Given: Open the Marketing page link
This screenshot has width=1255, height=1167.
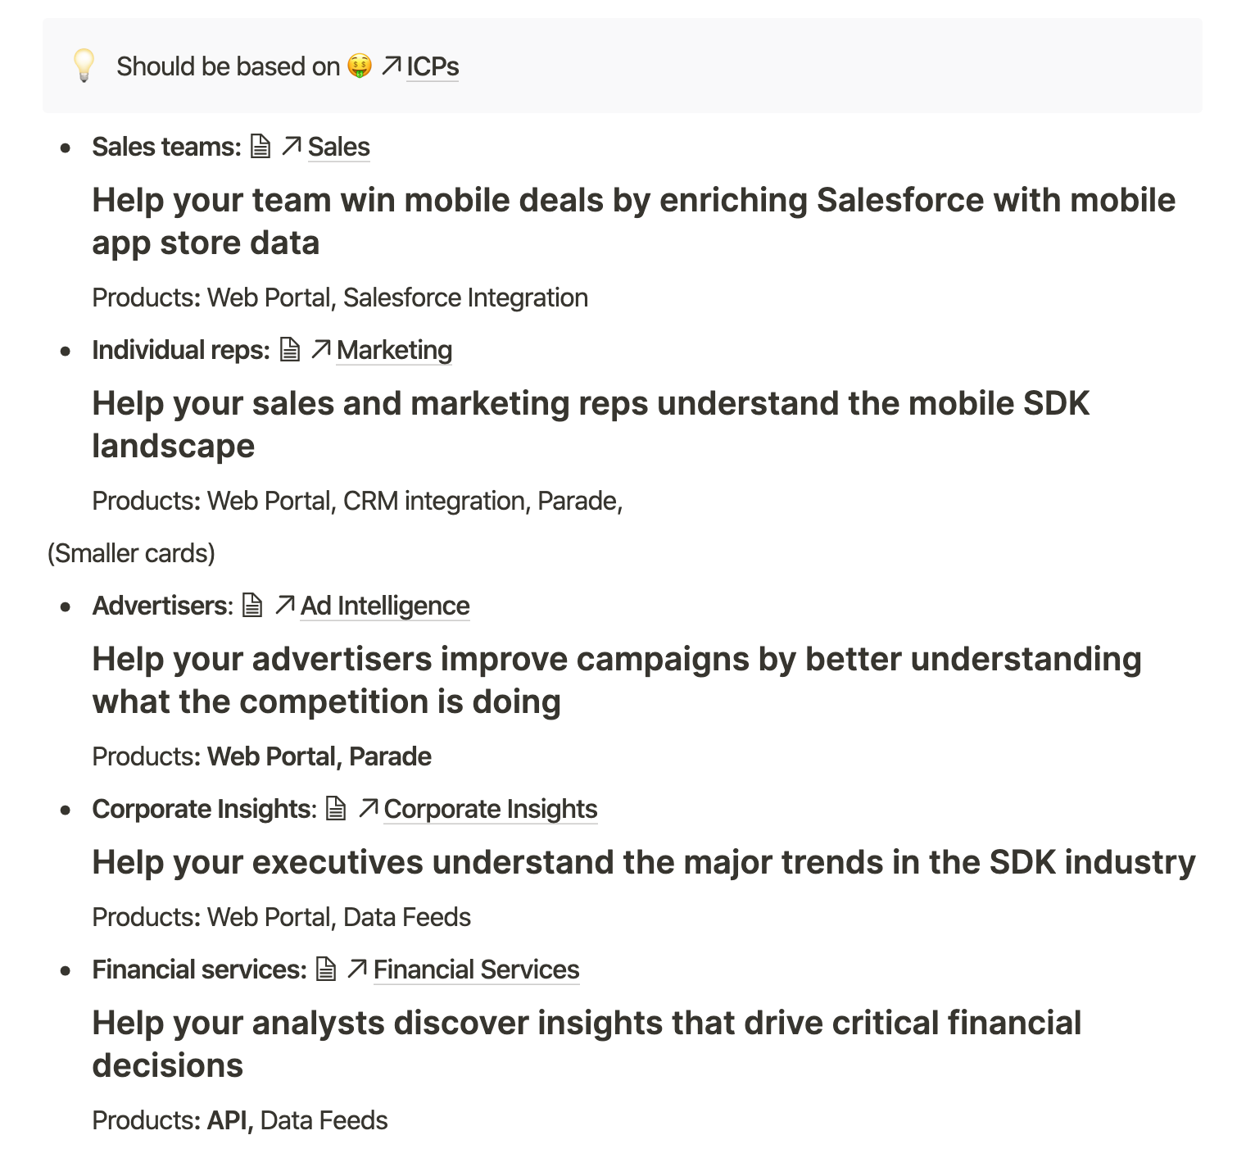Looking at the screenshot, I should (x=394, y=350).
